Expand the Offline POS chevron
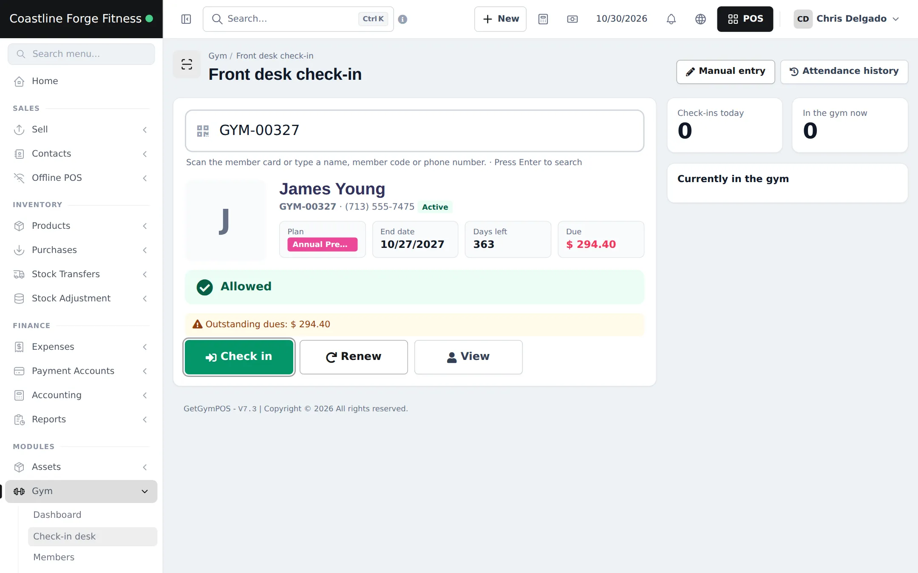The height and width of the screenshot is (573, 918). (x=145, y=178)
